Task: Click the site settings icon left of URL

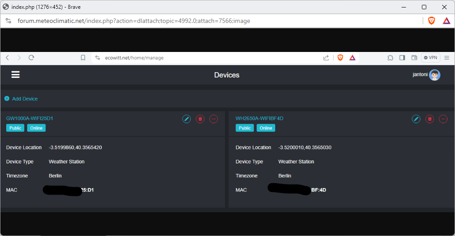Action: point(8,21)
